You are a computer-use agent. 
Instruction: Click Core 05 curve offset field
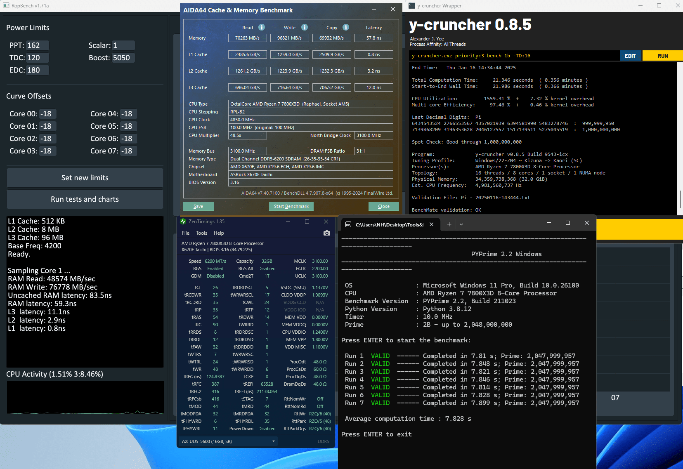129,126
